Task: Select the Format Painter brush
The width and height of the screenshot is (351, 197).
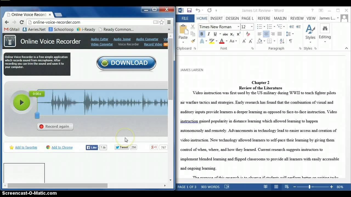Action: pos(193,41)
